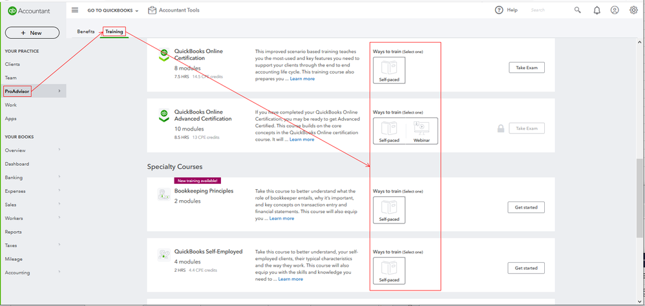Click Take Exam for QuickBooks Online Certification
The height and width of the screenshot is (306, 645).
(x=526, y=68)
